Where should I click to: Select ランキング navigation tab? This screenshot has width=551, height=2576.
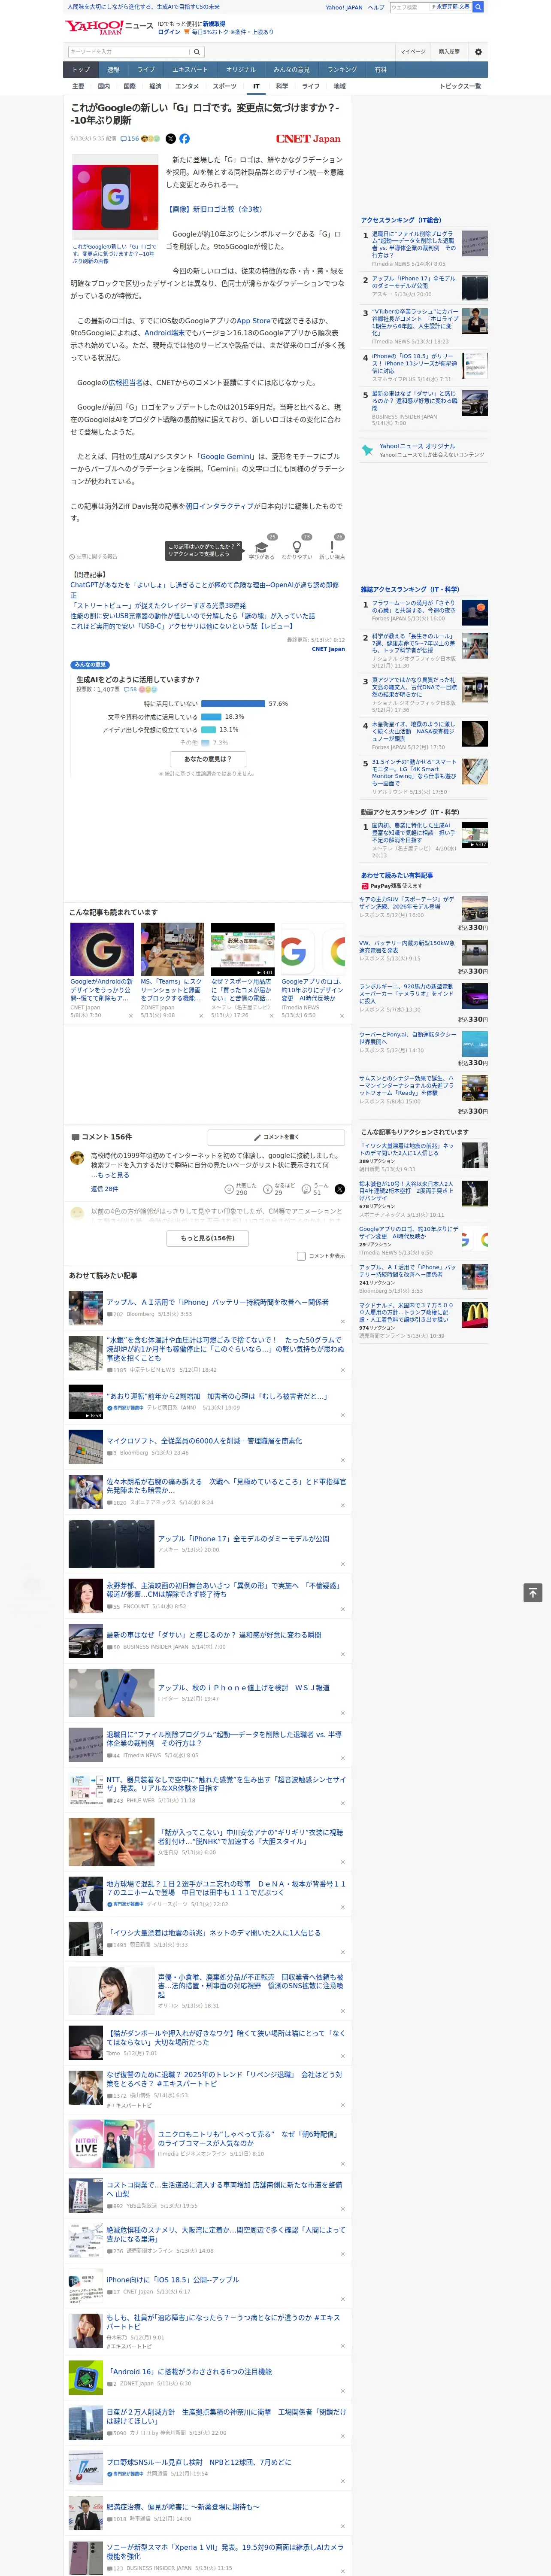(x=342, y=70)
